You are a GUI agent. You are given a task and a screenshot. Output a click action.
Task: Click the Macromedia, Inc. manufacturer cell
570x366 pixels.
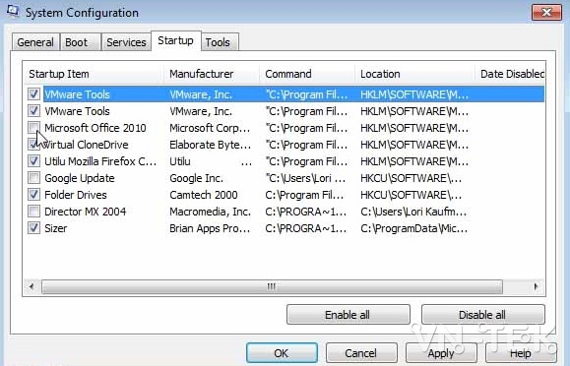210,212
